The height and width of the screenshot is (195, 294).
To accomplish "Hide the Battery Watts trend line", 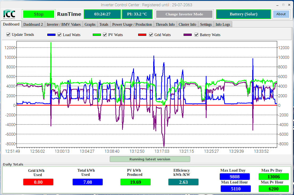I will point(196,35).
